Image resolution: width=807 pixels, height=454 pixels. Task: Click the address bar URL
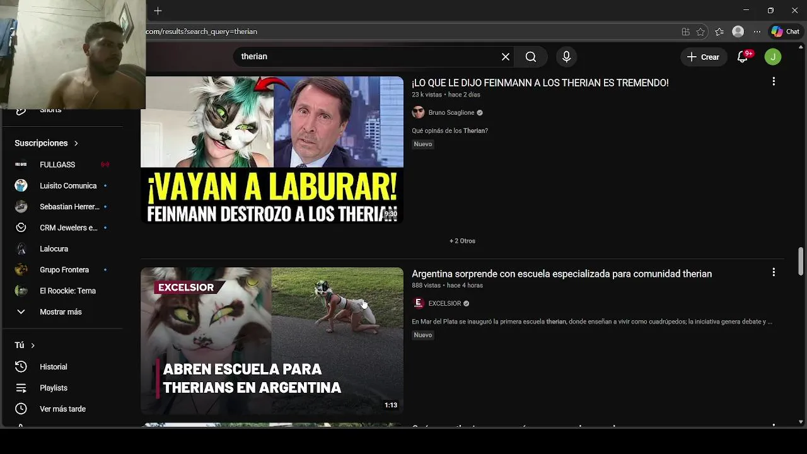[202, 32]
